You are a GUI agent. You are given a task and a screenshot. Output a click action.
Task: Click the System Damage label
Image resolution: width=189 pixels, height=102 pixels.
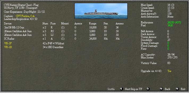pos(150,43)
